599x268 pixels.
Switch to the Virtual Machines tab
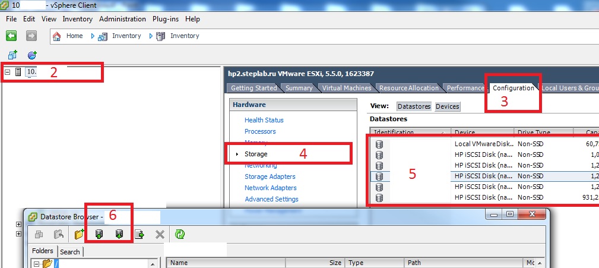click(x=347, y=88)
